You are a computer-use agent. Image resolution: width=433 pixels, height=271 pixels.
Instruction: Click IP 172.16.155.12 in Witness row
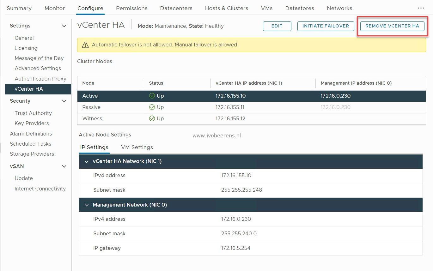[230, 118]
